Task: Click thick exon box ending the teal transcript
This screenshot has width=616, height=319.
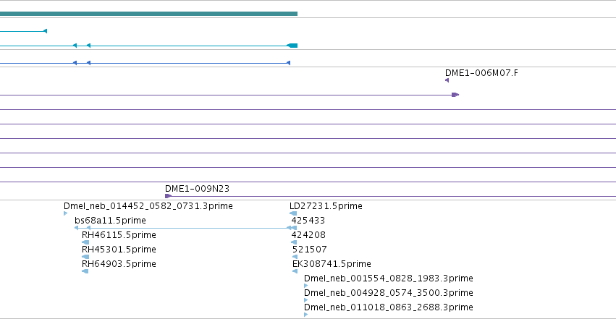Action: (x=292, y=46)
